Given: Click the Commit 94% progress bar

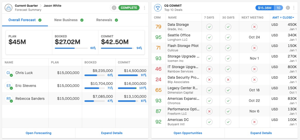Looking at the screenshot, I should click(x=117, y=48).
